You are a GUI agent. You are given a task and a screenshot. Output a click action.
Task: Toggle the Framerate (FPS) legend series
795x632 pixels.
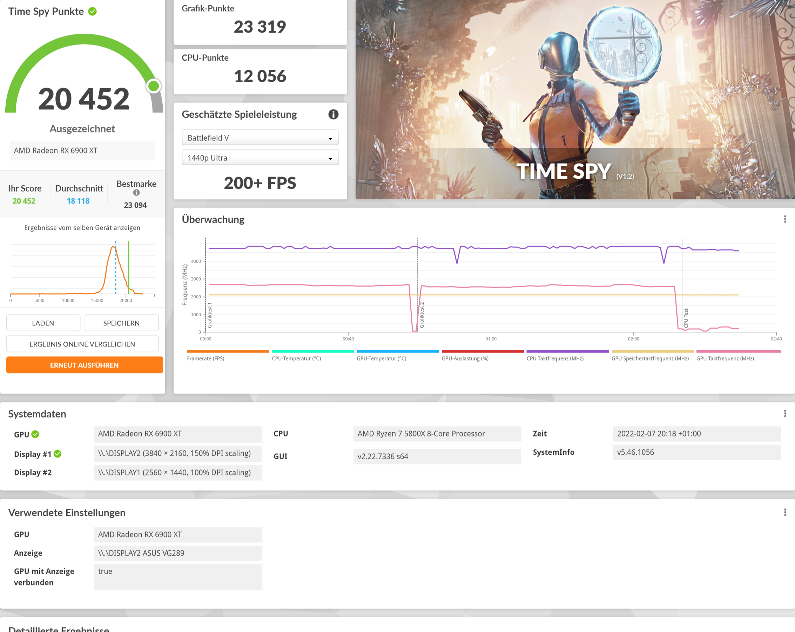(206, 358)
